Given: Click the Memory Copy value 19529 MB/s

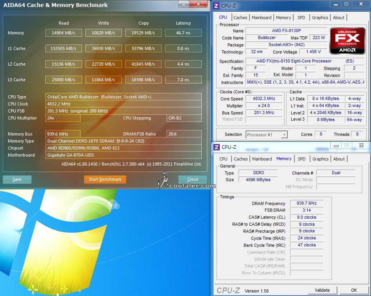Looking at the screenshot, I should 143,33.
